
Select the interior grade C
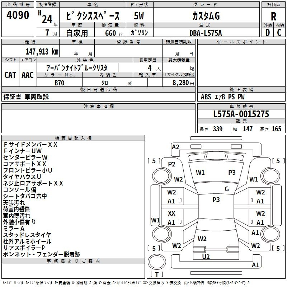click(279, 33)
